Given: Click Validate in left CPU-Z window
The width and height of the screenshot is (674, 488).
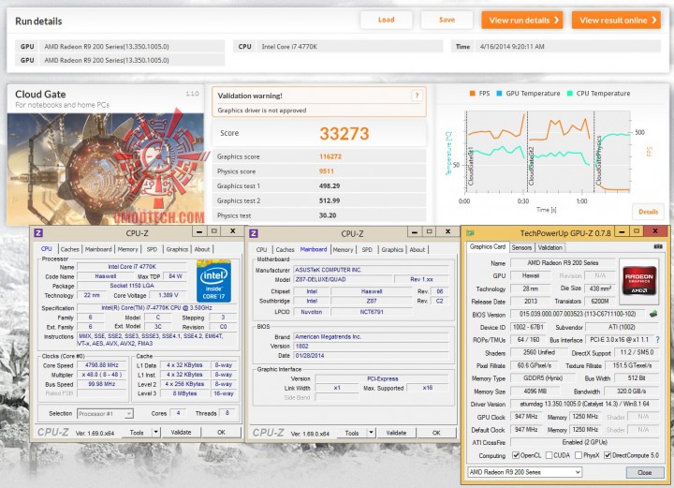Looking at the screenshot, I should pyautogui.click(x=181, y=432).
